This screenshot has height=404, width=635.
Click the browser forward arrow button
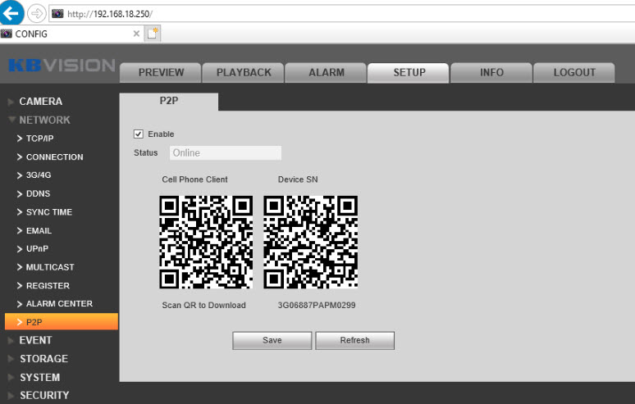click(37, 14)
